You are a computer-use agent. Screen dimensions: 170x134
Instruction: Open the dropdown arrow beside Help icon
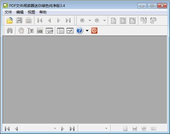tap(87, 31)
